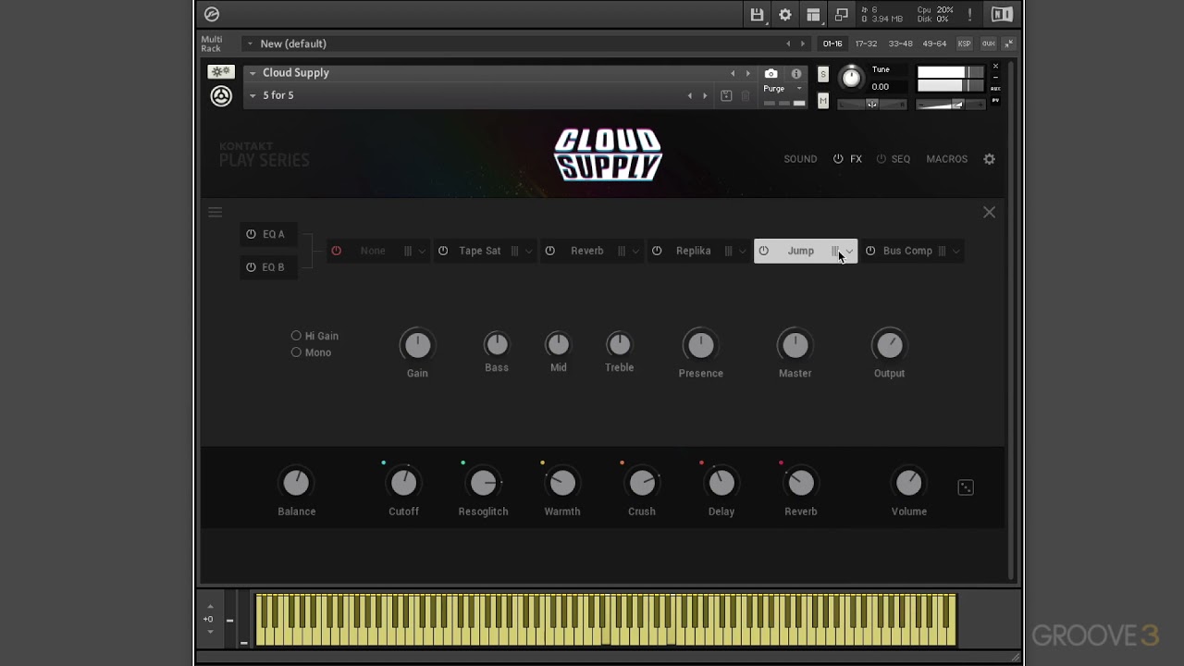Open the save files menu
This screenshot has width=1184, height=666.
point(757,15)
